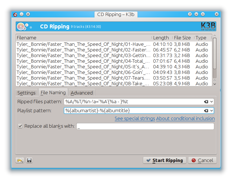Sort by the Filename column header
Screen dimensions: 232x180
pyautogui.click(x=84, y=38)
